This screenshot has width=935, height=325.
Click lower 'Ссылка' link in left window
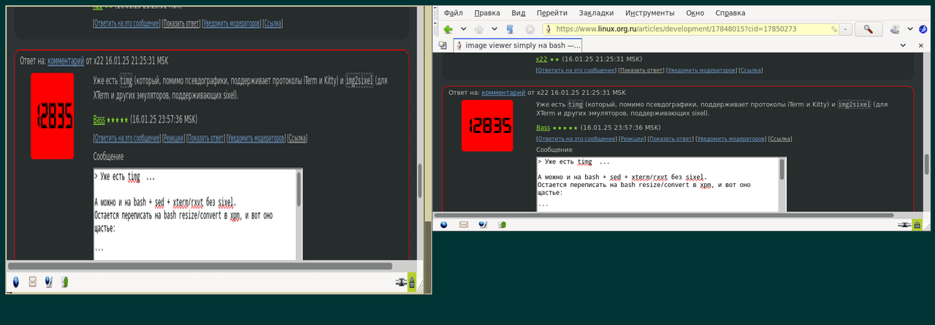(297, 138)
